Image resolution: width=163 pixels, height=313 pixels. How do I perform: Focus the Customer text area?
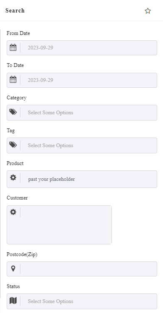66,225
